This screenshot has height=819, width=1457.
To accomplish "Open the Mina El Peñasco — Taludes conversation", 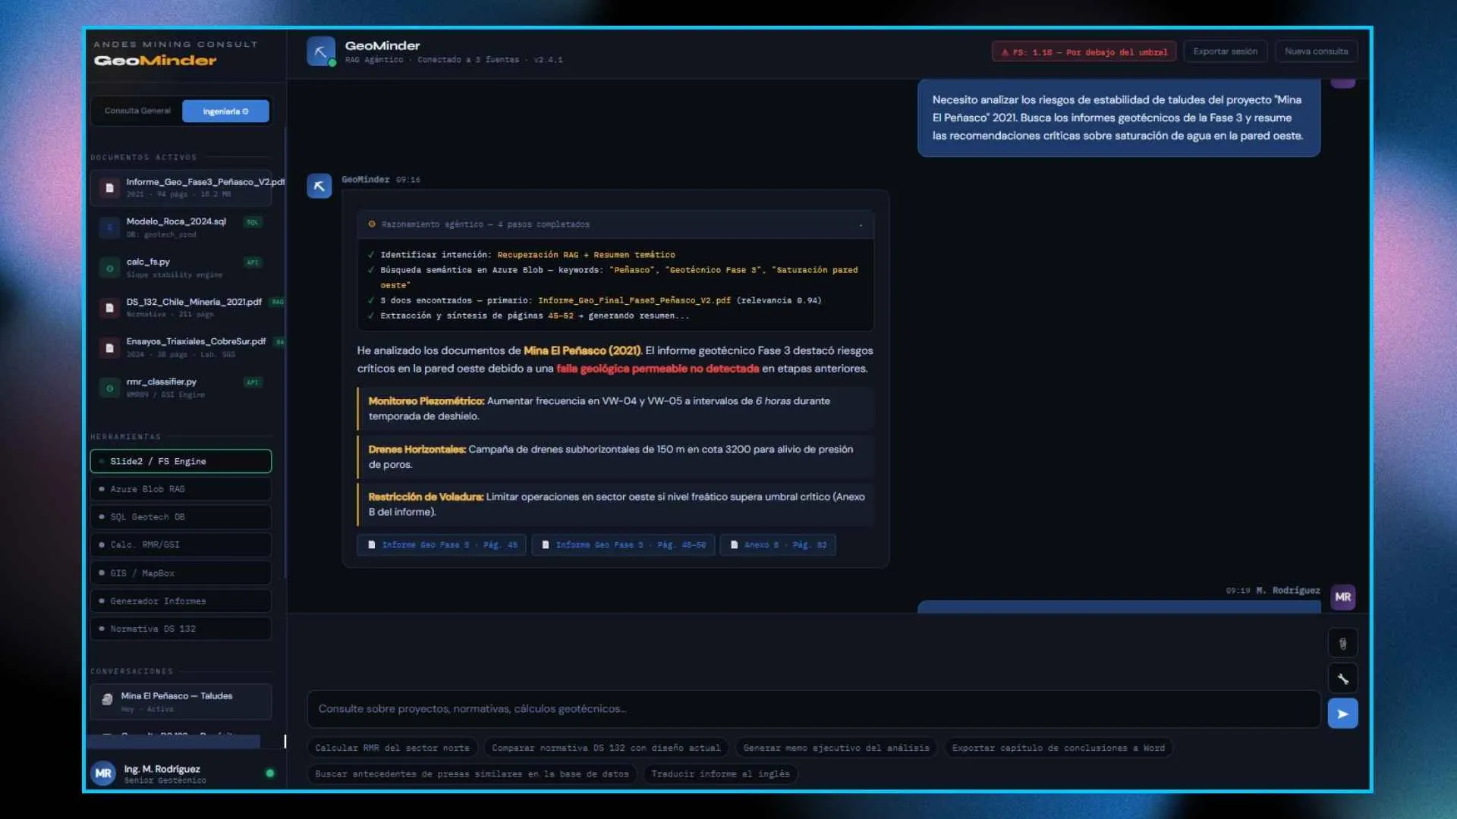I will click(x=181, y=701).
